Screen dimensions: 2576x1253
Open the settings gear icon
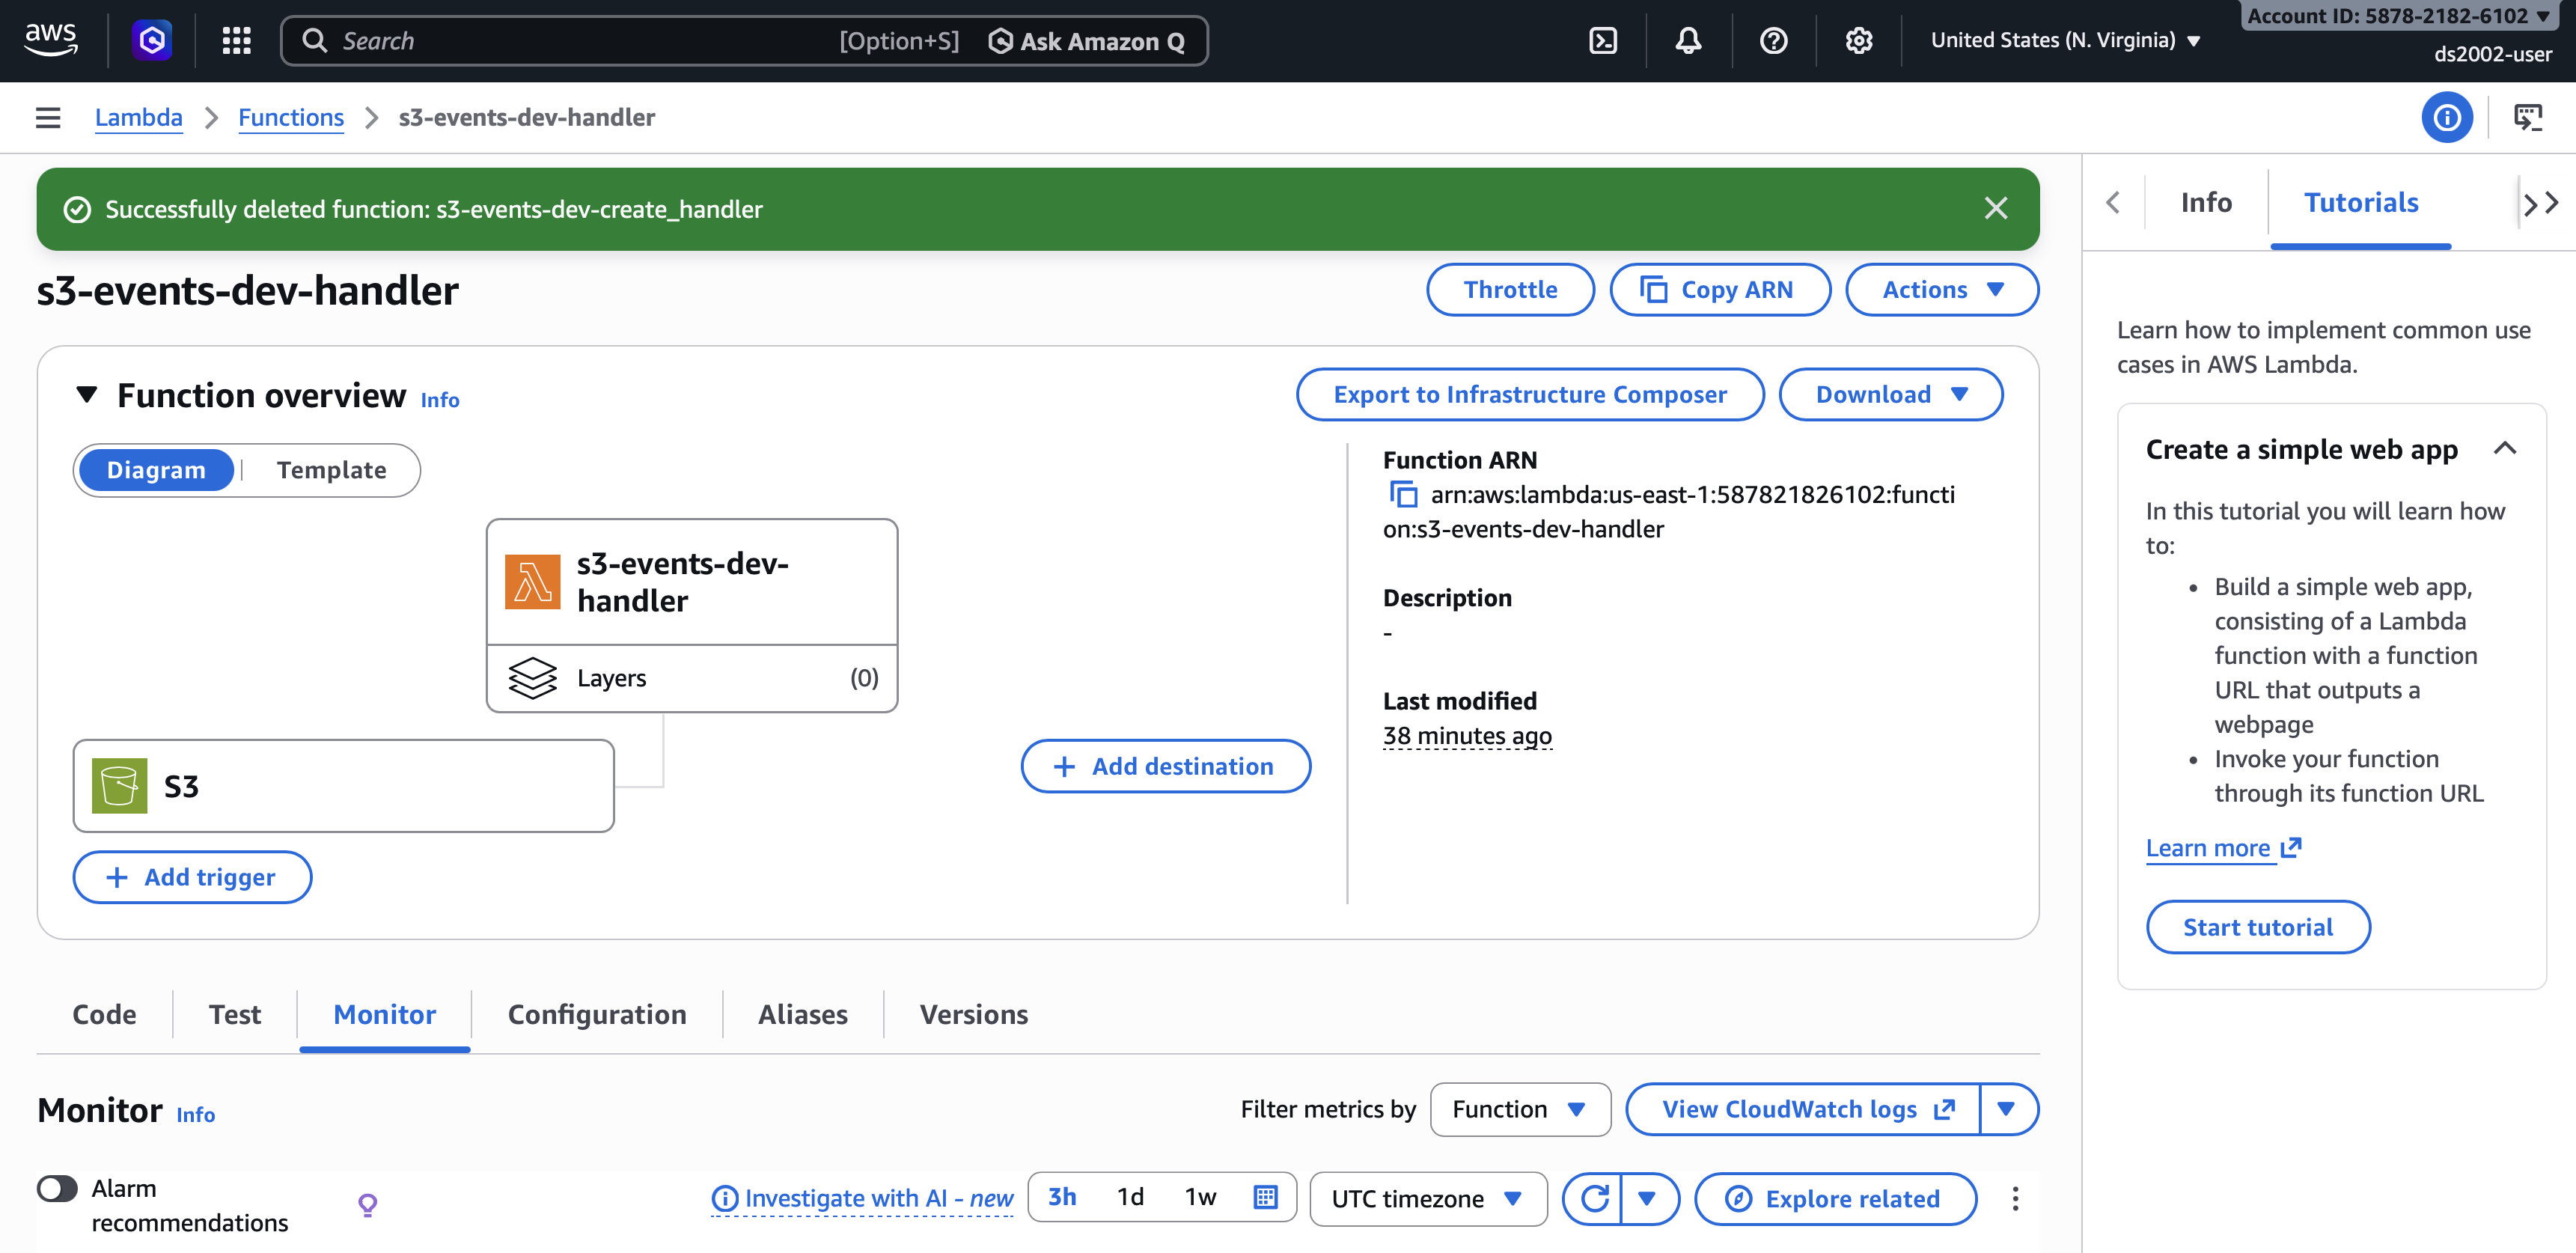[x=1858, y=40]
